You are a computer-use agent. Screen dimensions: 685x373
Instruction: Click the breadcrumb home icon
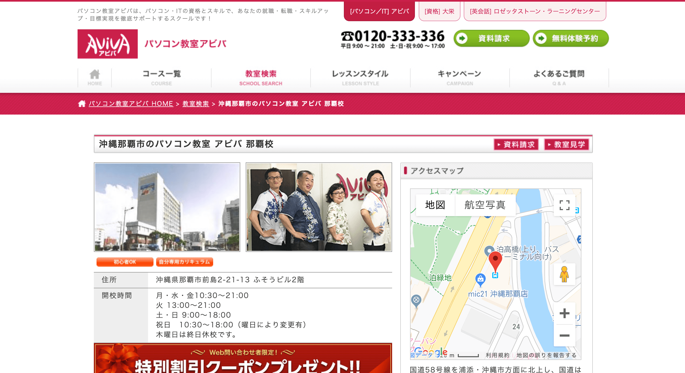pyautogui.click(x=82, y=104)
